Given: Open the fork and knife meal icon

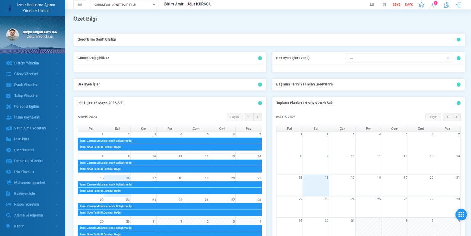Looking at the screenshot, I should click(x=384, y=5).
